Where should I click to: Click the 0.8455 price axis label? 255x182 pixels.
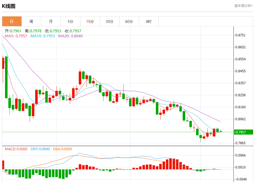[240, 71]
